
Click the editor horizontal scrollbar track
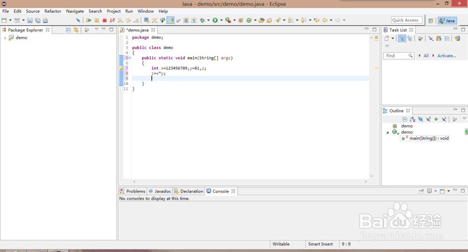point(250,181)
